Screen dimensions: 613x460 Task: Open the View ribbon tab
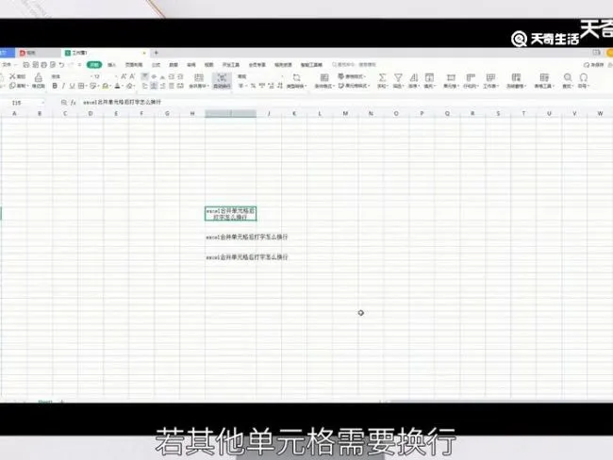point(208,65)
